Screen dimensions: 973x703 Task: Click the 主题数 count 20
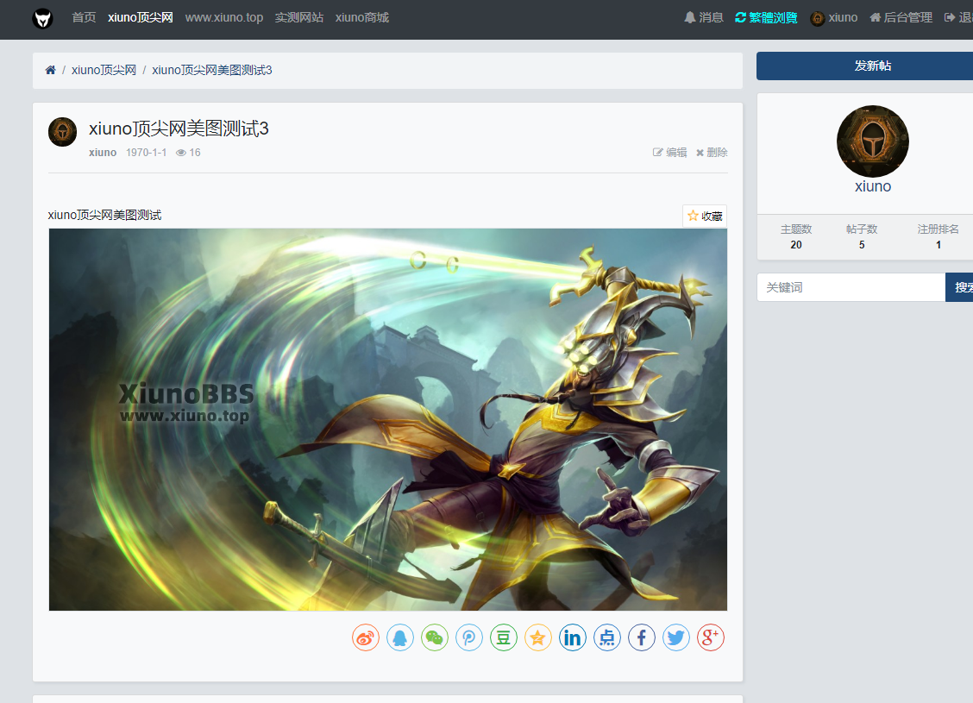click(796, 244)
